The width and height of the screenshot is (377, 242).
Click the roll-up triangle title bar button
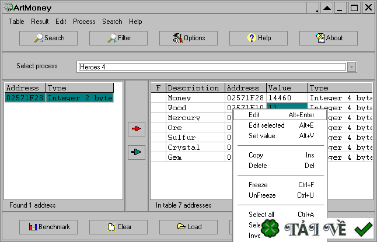[327, 8]
